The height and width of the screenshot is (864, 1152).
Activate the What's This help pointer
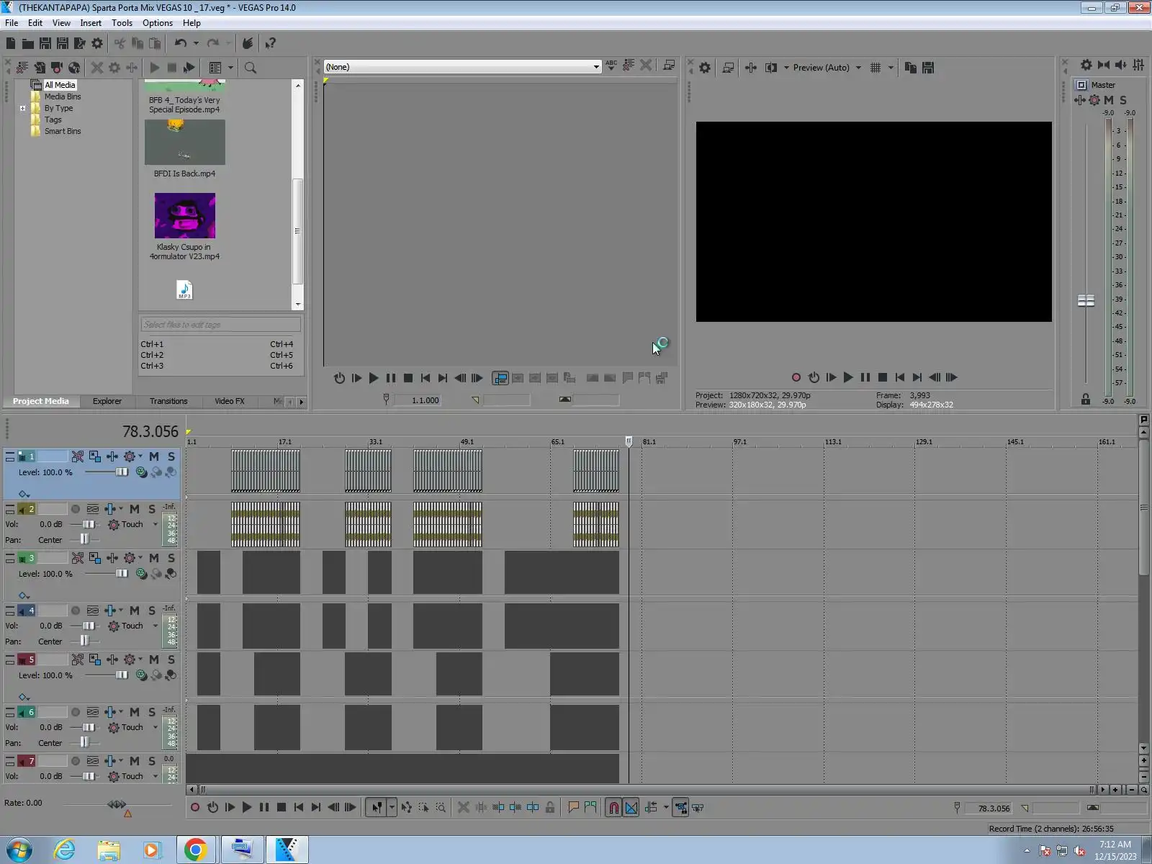tap(270, 43)
